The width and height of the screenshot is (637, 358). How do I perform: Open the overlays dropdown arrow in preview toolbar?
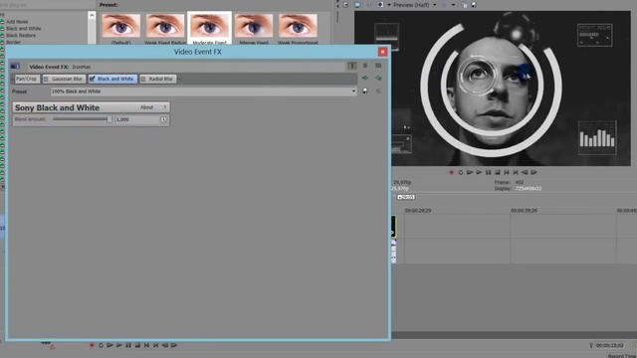coord(453,5)
